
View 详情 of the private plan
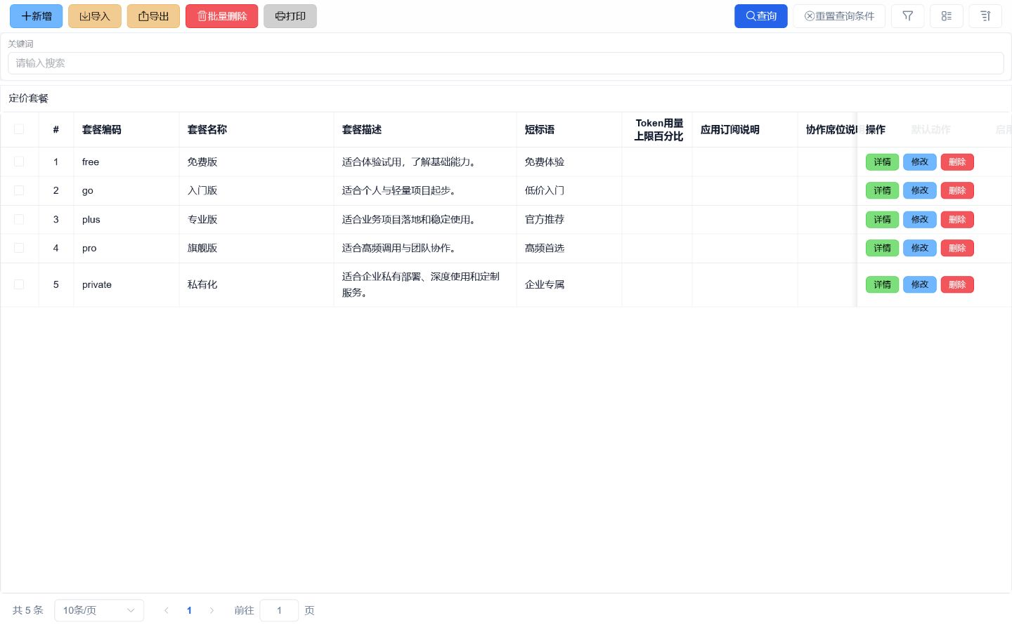tap(882, 284)
